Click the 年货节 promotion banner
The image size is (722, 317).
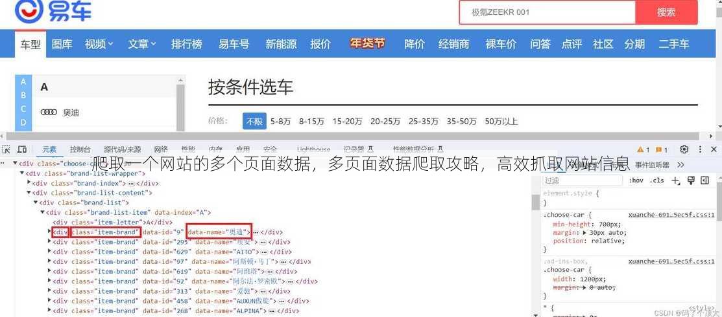click(367, 43)
